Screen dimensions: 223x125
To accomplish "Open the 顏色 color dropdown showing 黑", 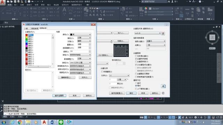I will (x=80, y=35).
